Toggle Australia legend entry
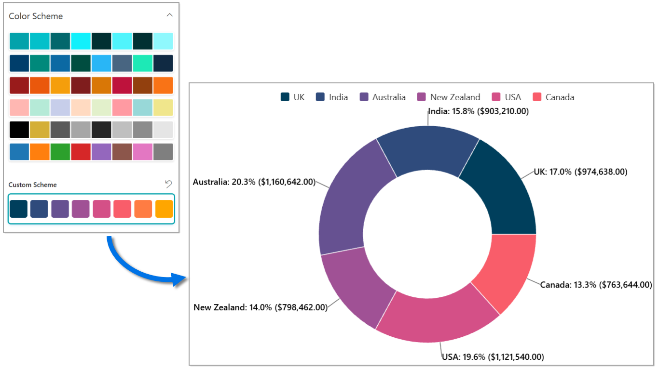The width and height of the screenshot is (659, 370). 383,97
